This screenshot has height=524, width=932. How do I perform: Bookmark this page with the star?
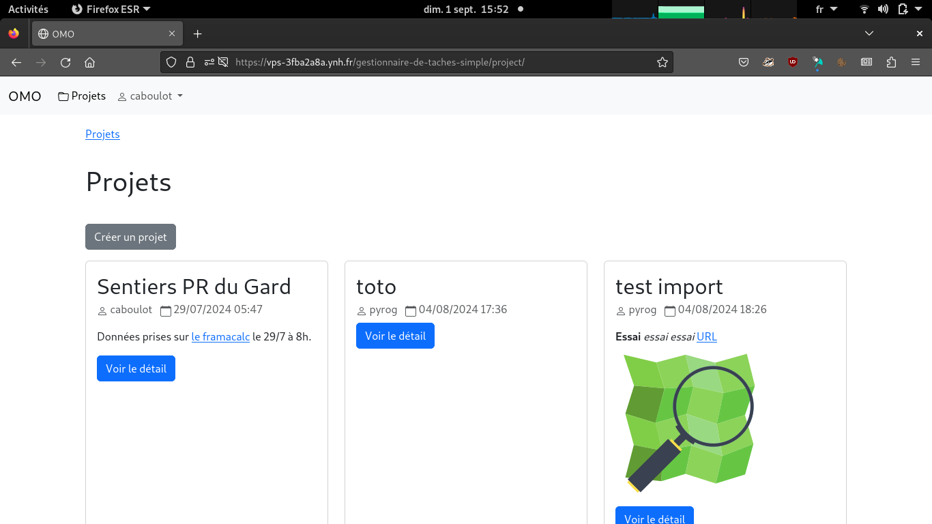(662, 62)
